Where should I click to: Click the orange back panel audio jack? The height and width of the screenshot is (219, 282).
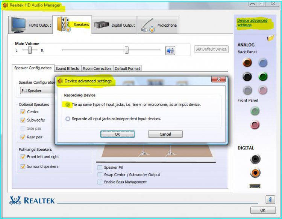click(247, 62)
